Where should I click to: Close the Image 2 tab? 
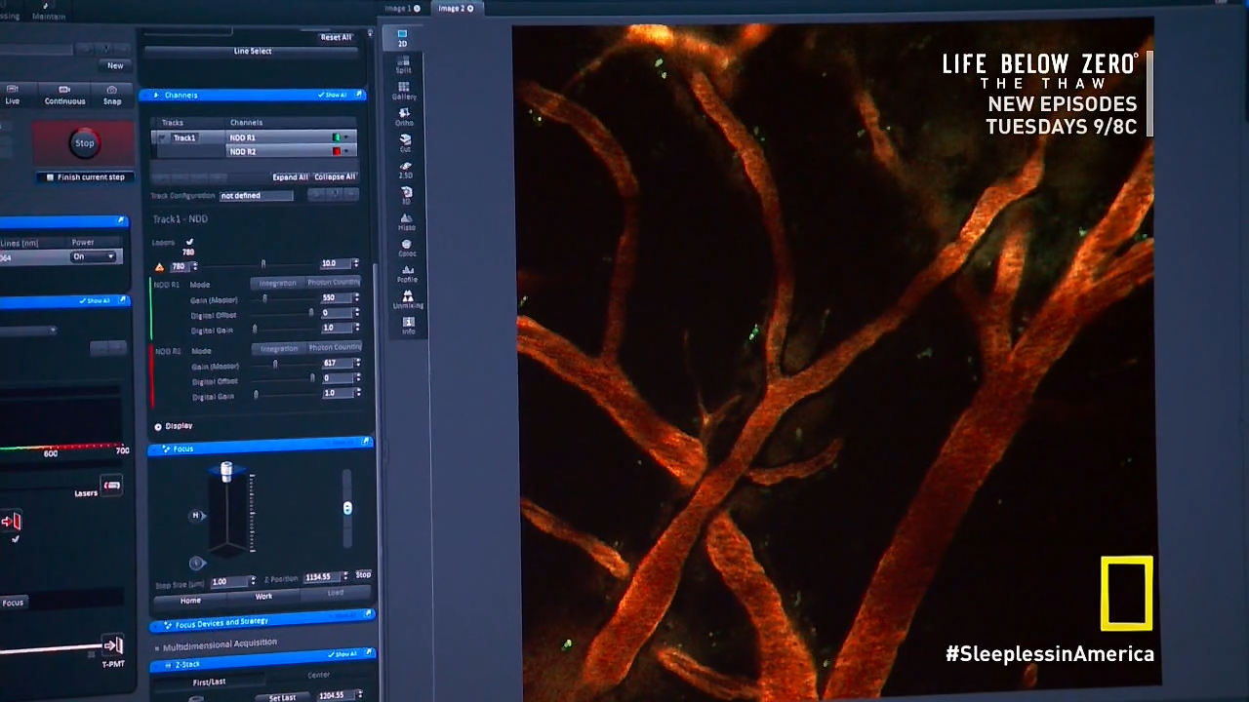470,9
